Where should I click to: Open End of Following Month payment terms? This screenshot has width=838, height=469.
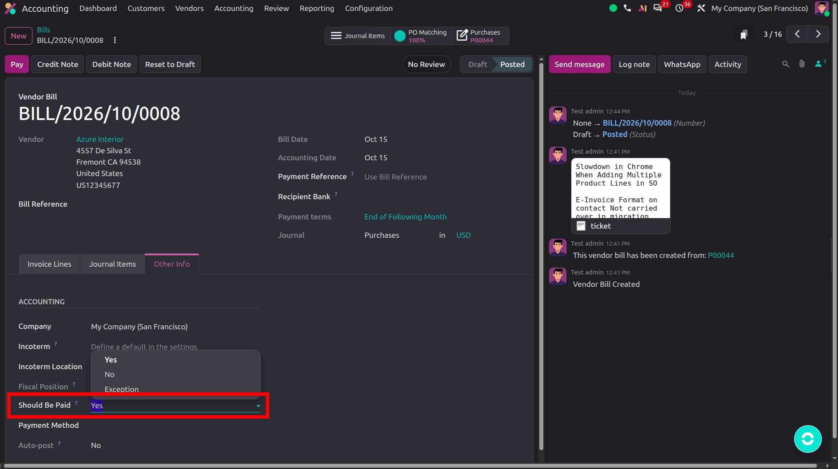point(406,217)
